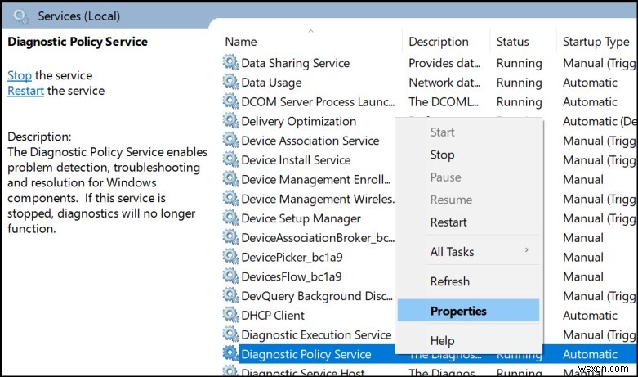Viewport: 638px width, 377px height.
Task: Click the Stop the service link
Action: (20, 75)
